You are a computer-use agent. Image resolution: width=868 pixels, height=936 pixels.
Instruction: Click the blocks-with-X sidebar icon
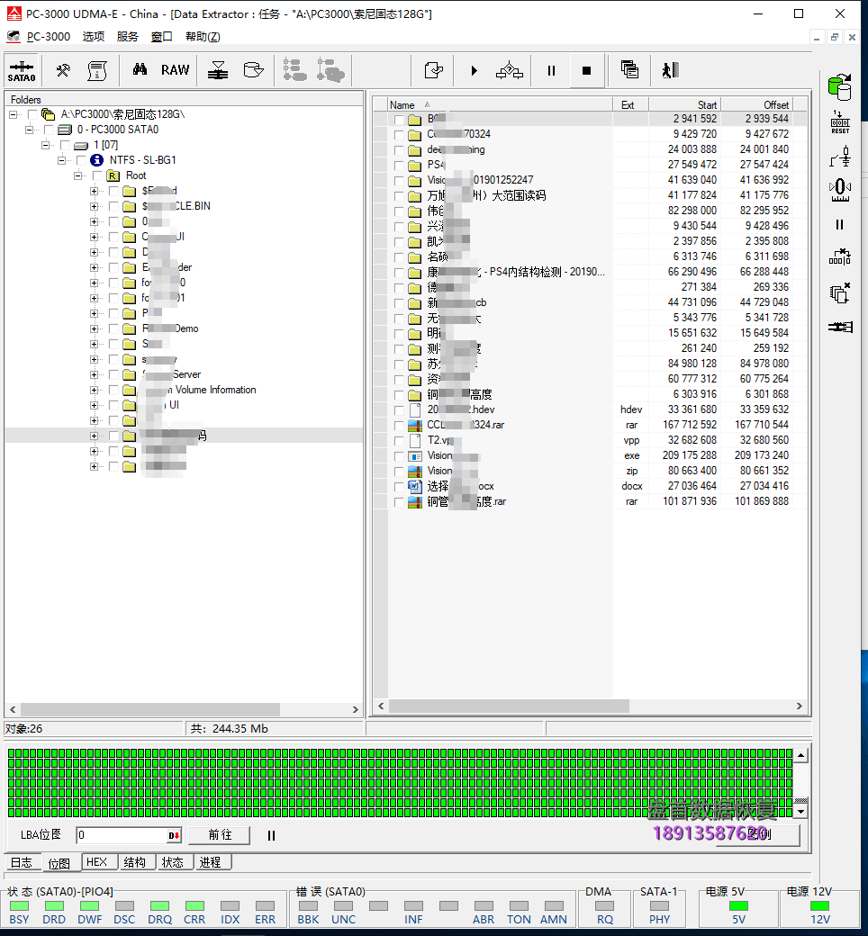(x=840, y=257)
